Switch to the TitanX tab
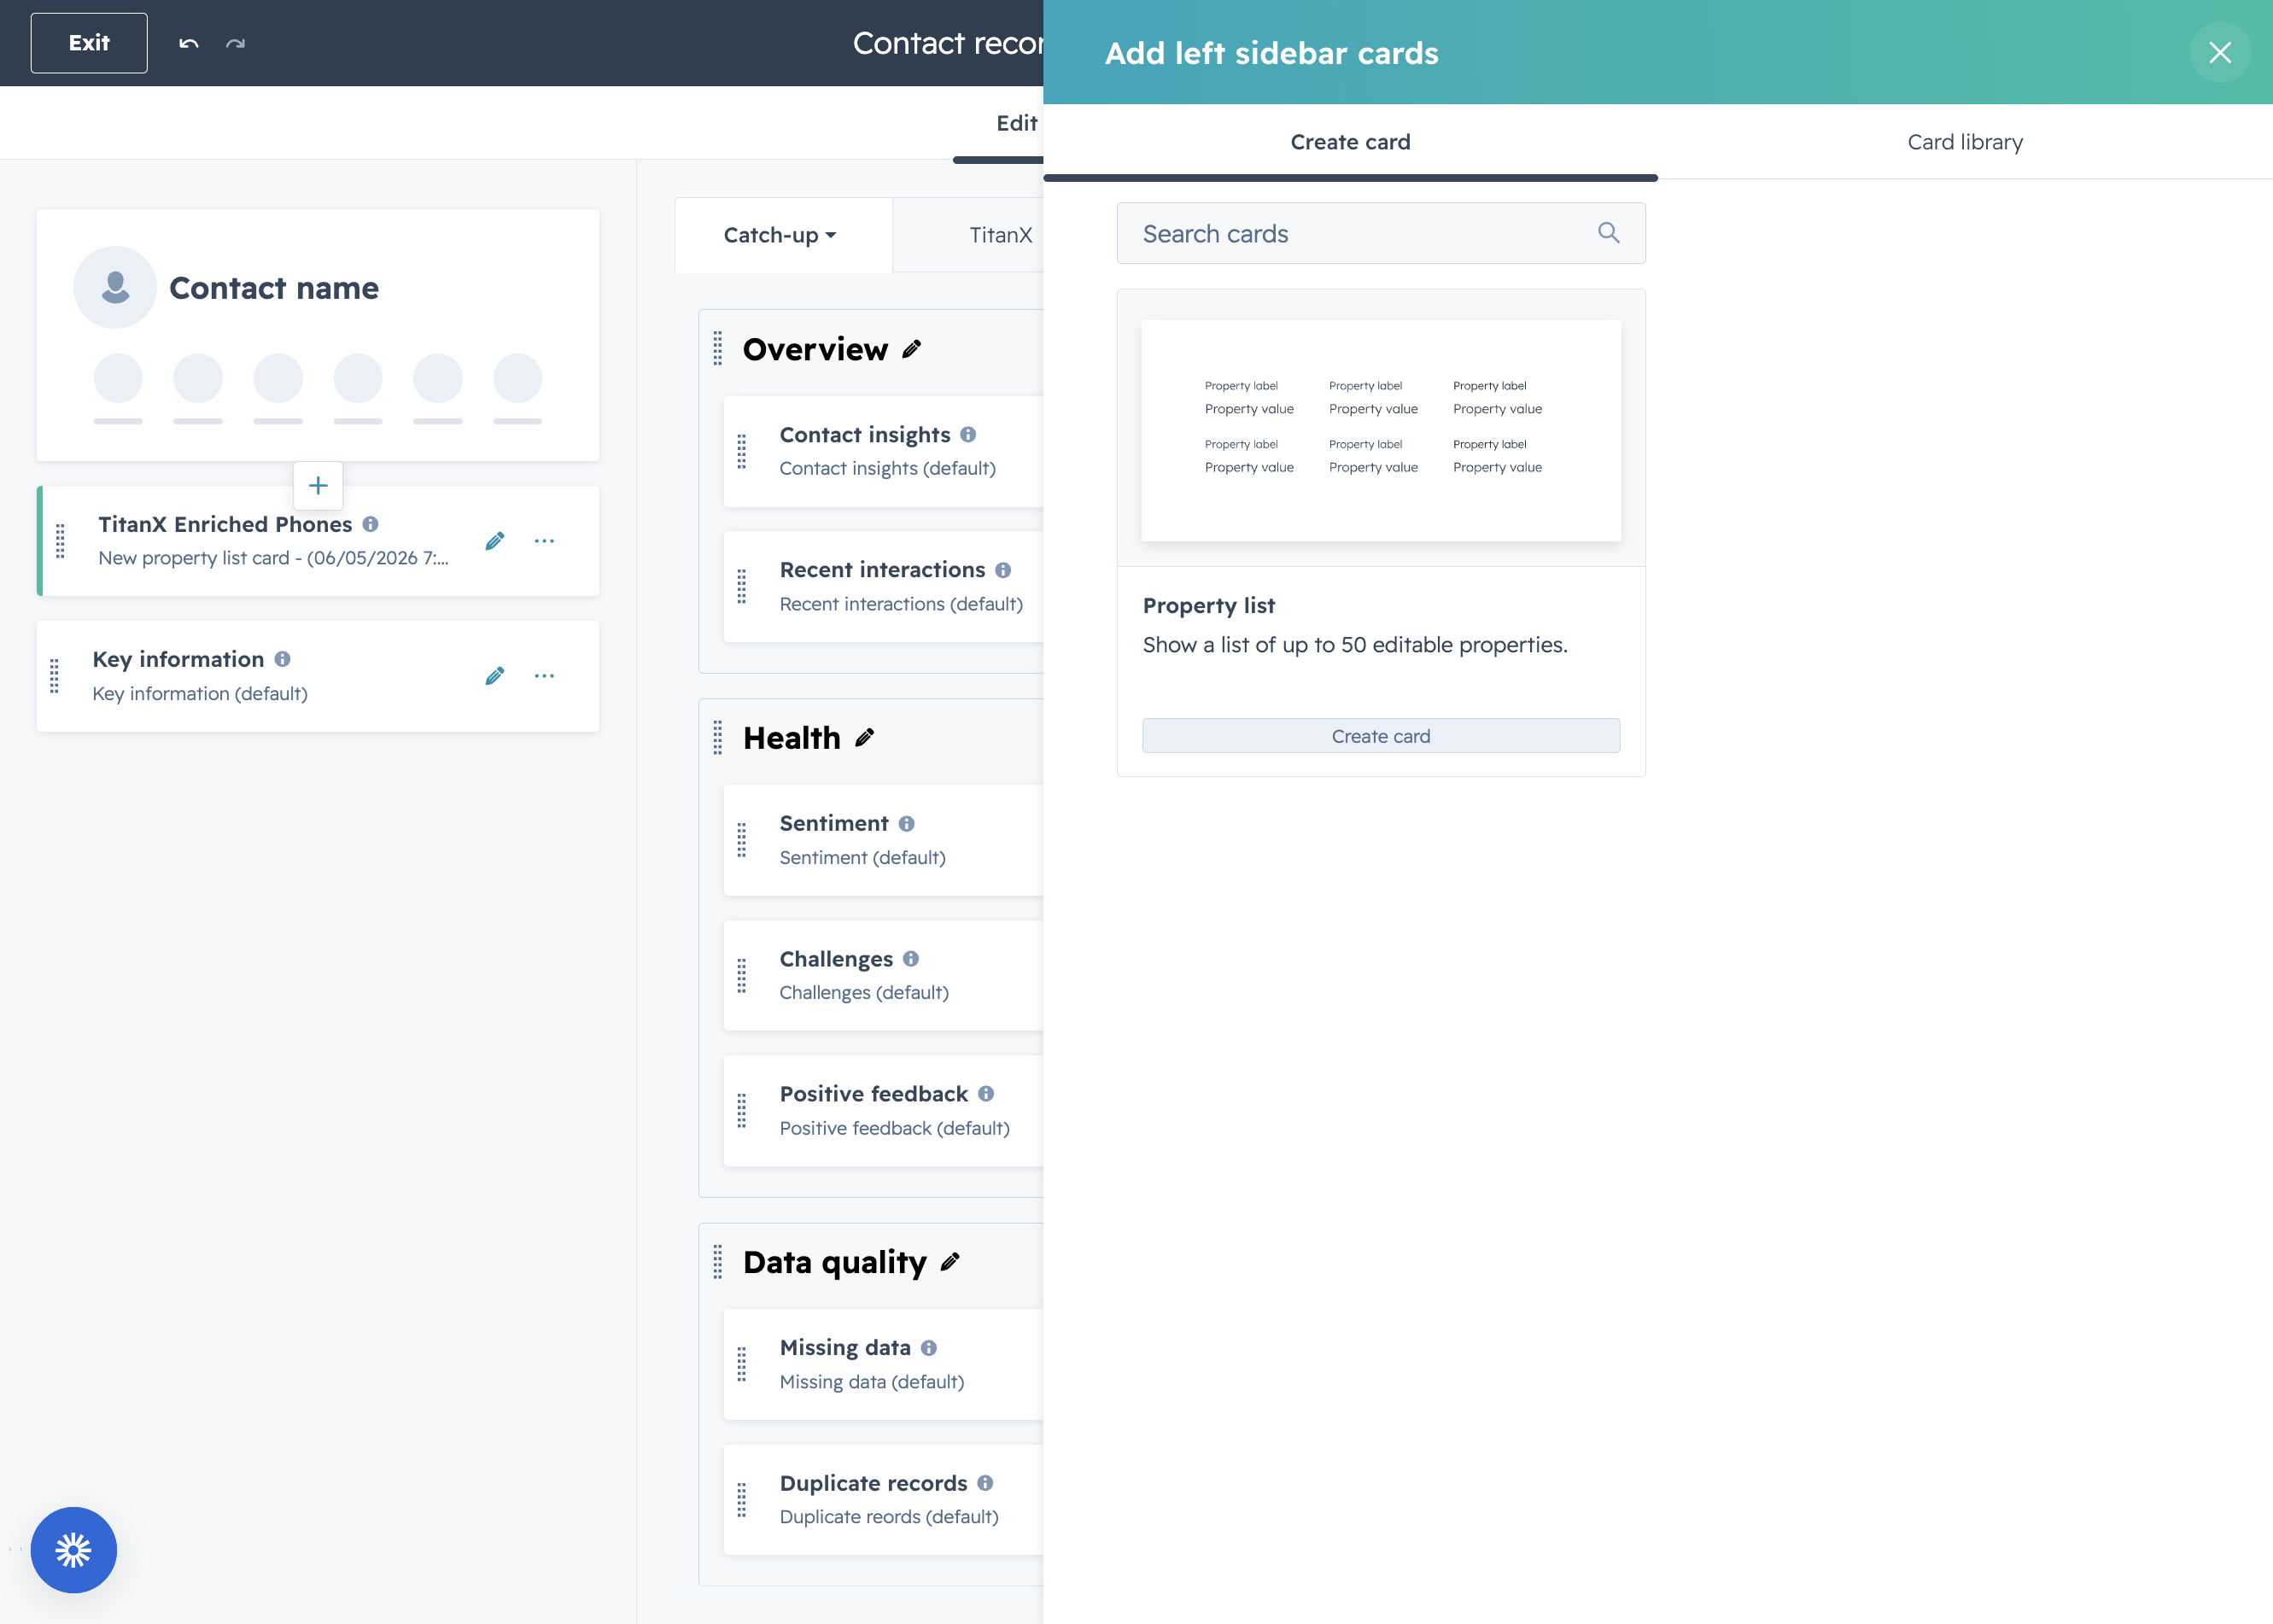 (1000, 235)
